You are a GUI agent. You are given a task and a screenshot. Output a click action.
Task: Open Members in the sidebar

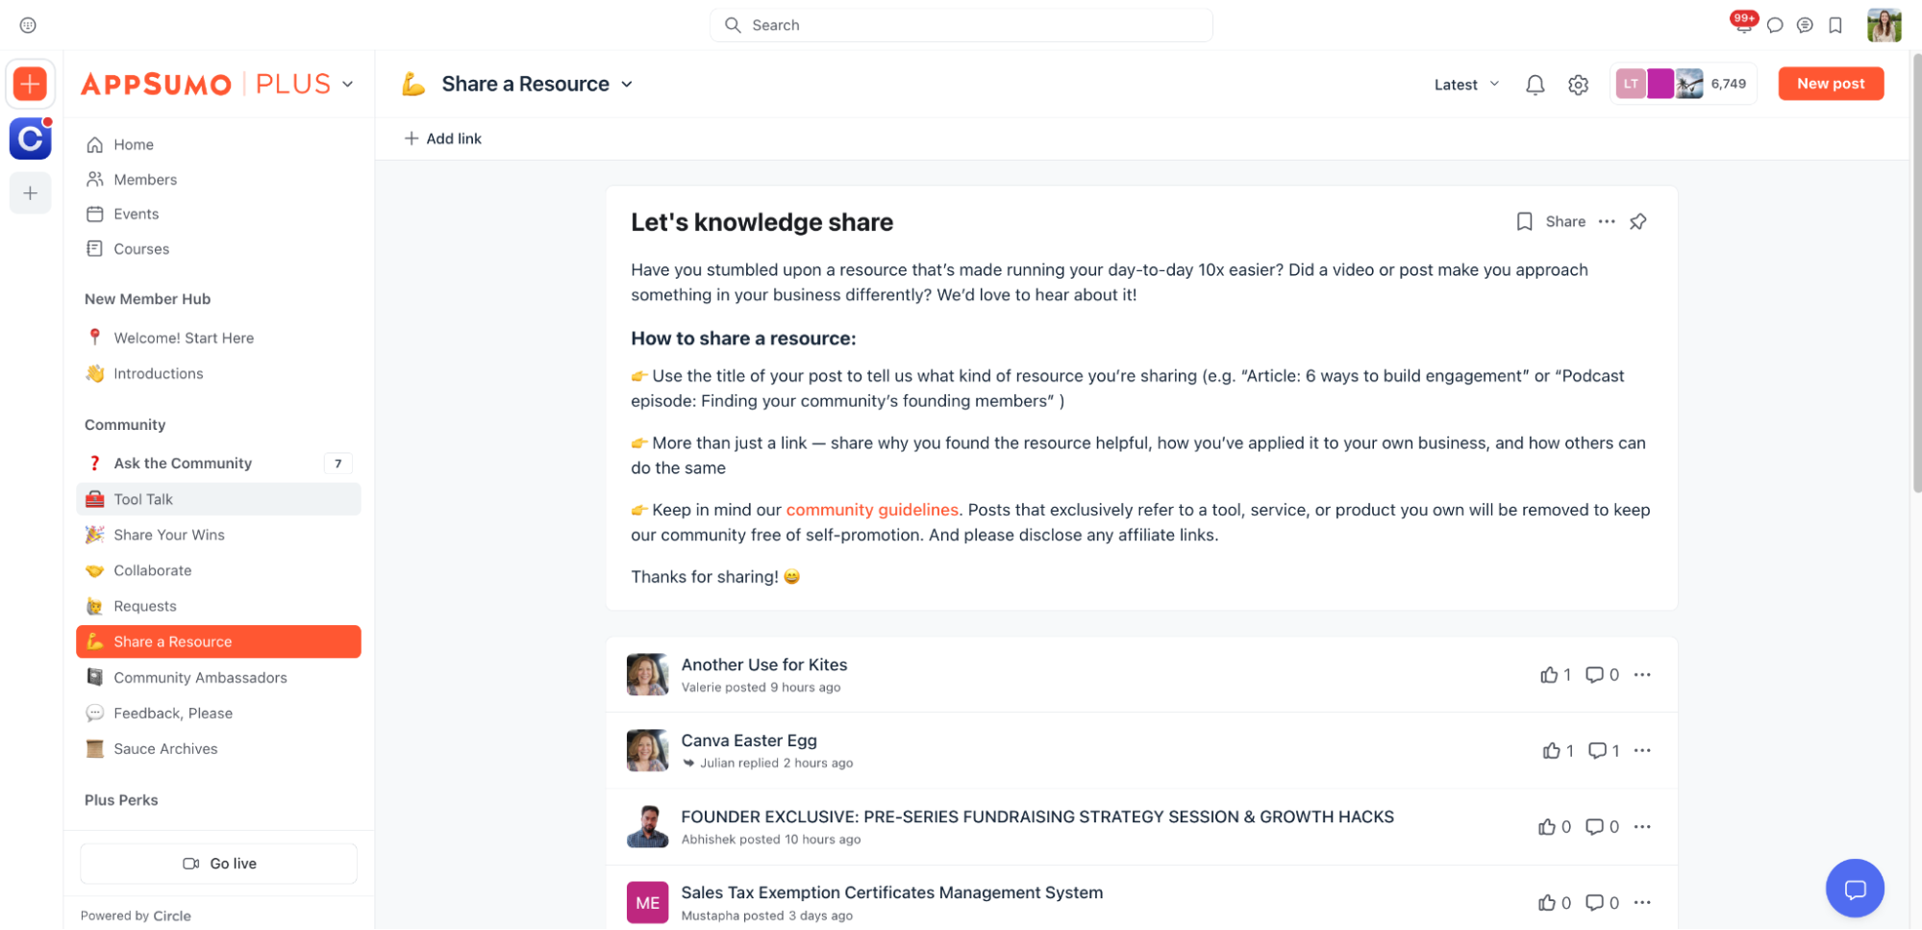click(x=145, y=180)
